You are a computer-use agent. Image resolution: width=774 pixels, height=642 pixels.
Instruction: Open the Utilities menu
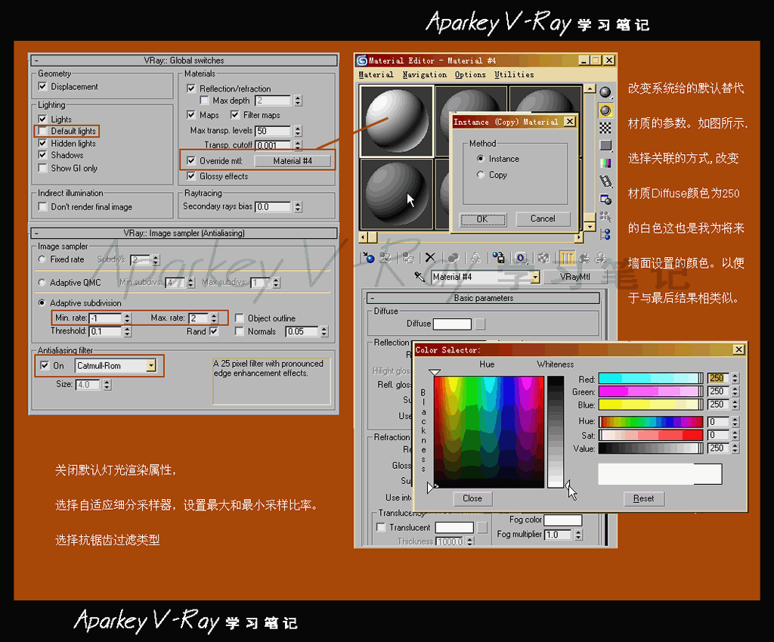[514, 75]
